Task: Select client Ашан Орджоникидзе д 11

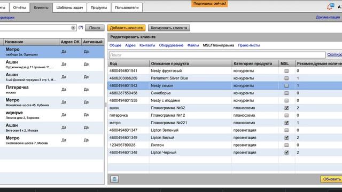Action: (52, 65)
